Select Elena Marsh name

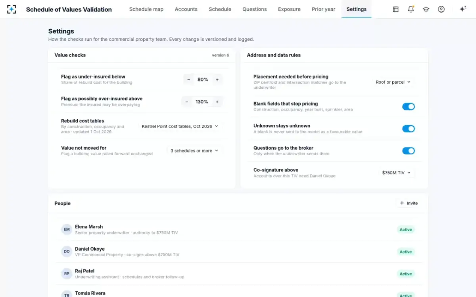click(x=89, y=227)
